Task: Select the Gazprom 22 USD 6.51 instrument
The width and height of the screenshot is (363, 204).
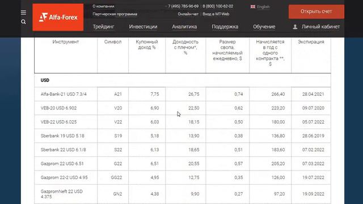Action: [x=62, y=164]
